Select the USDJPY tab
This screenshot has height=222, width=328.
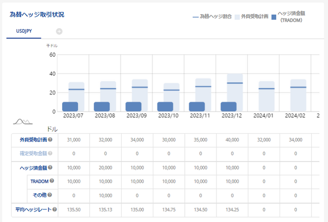(x=25, y=31)
